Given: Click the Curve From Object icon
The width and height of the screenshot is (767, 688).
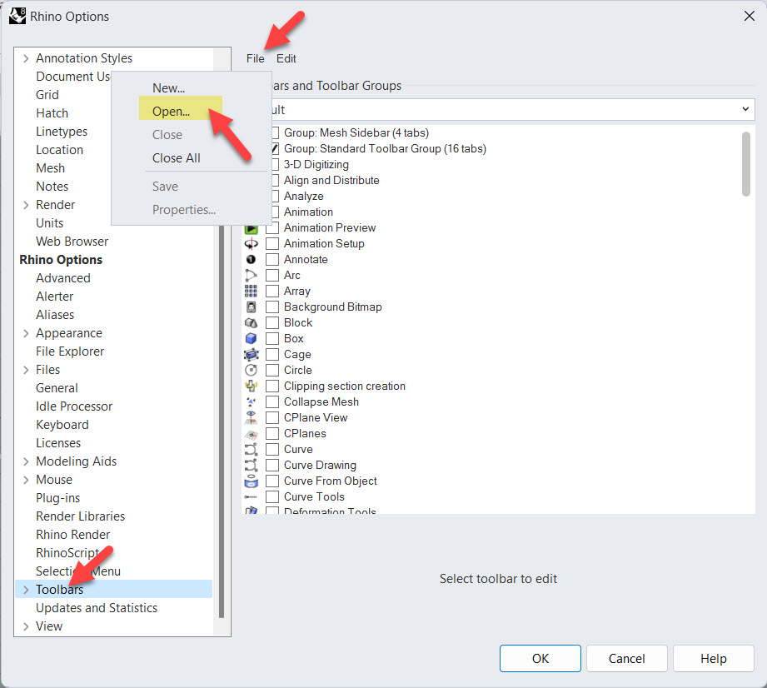Looking at the screenshot, I should (251, 481).
